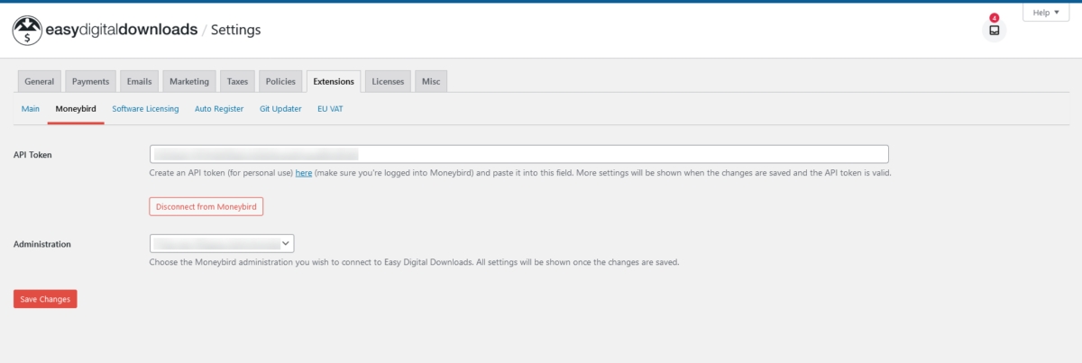Switch to the General tab
This screenshot has width=1082, height=363.
point(40,81)
